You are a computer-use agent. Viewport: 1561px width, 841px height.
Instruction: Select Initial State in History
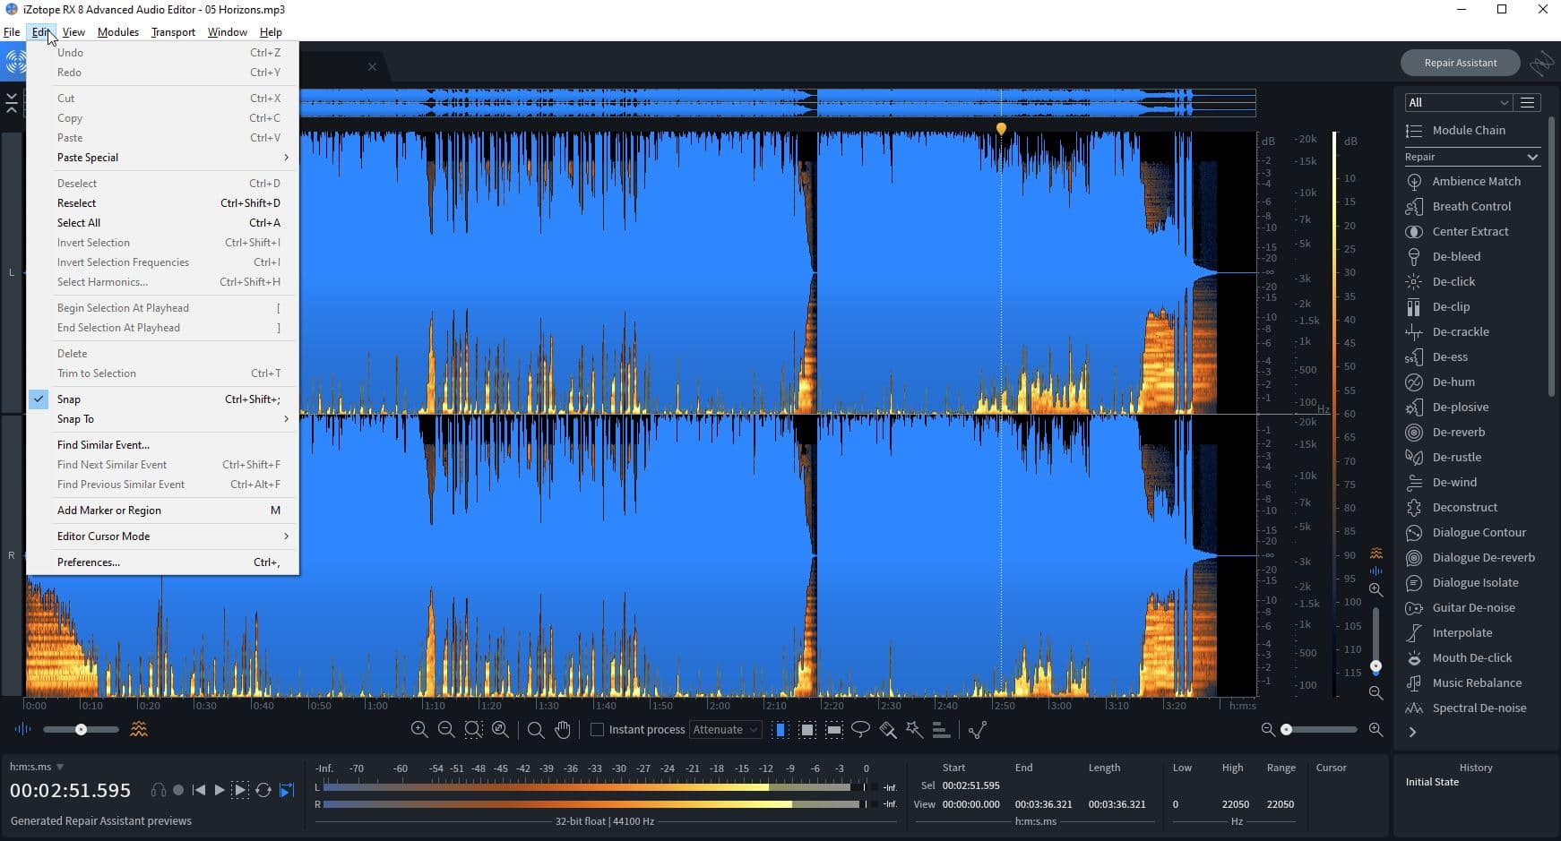click(x=1432, y=782)
